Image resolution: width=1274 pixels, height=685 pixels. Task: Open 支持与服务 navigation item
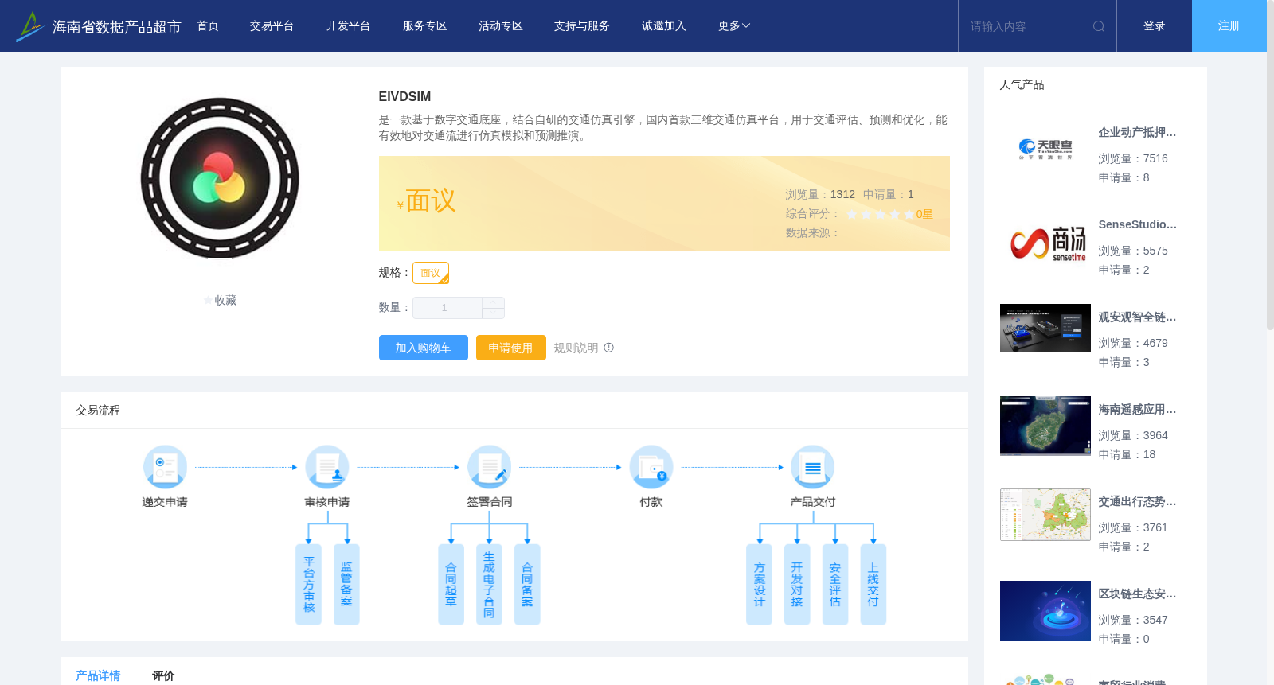(x=582, y=26)
